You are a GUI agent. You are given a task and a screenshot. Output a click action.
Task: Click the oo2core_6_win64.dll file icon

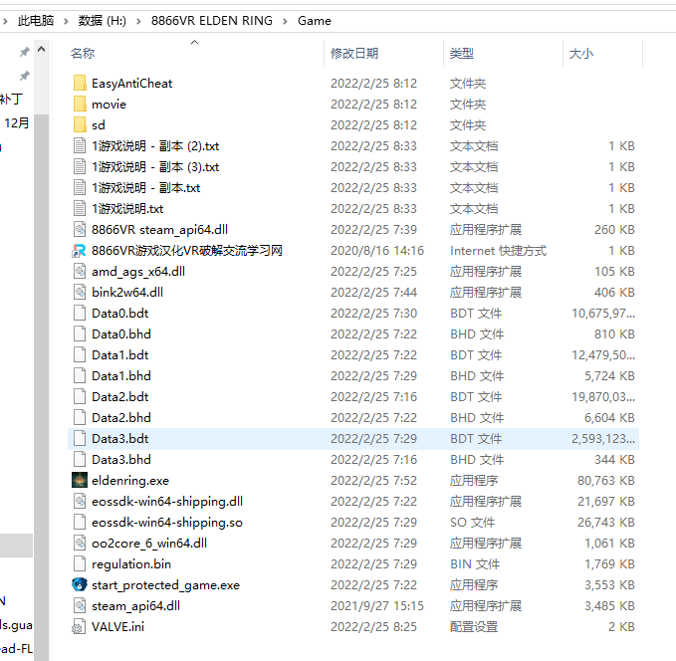point(80,543)
